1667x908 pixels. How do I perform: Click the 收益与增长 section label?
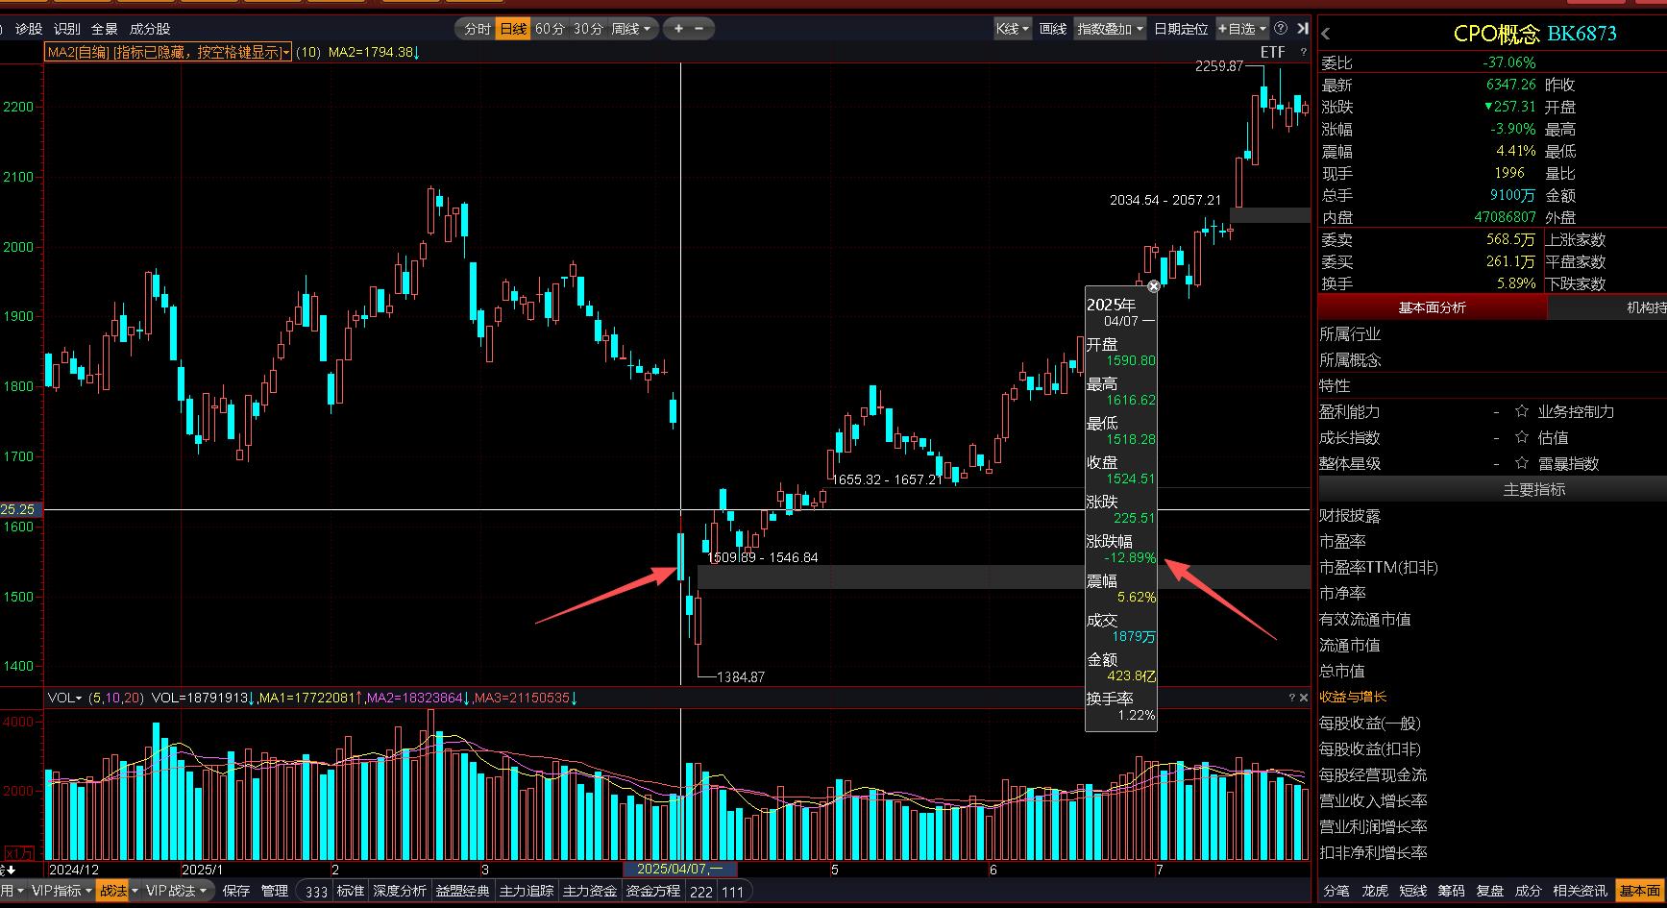pyautogui.click(x=1353, y=697)
